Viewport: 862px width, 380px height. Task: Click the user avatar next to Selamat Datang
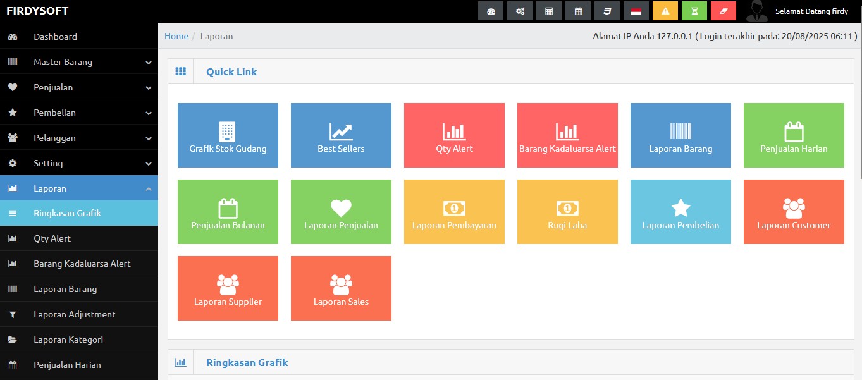point(757,11)
